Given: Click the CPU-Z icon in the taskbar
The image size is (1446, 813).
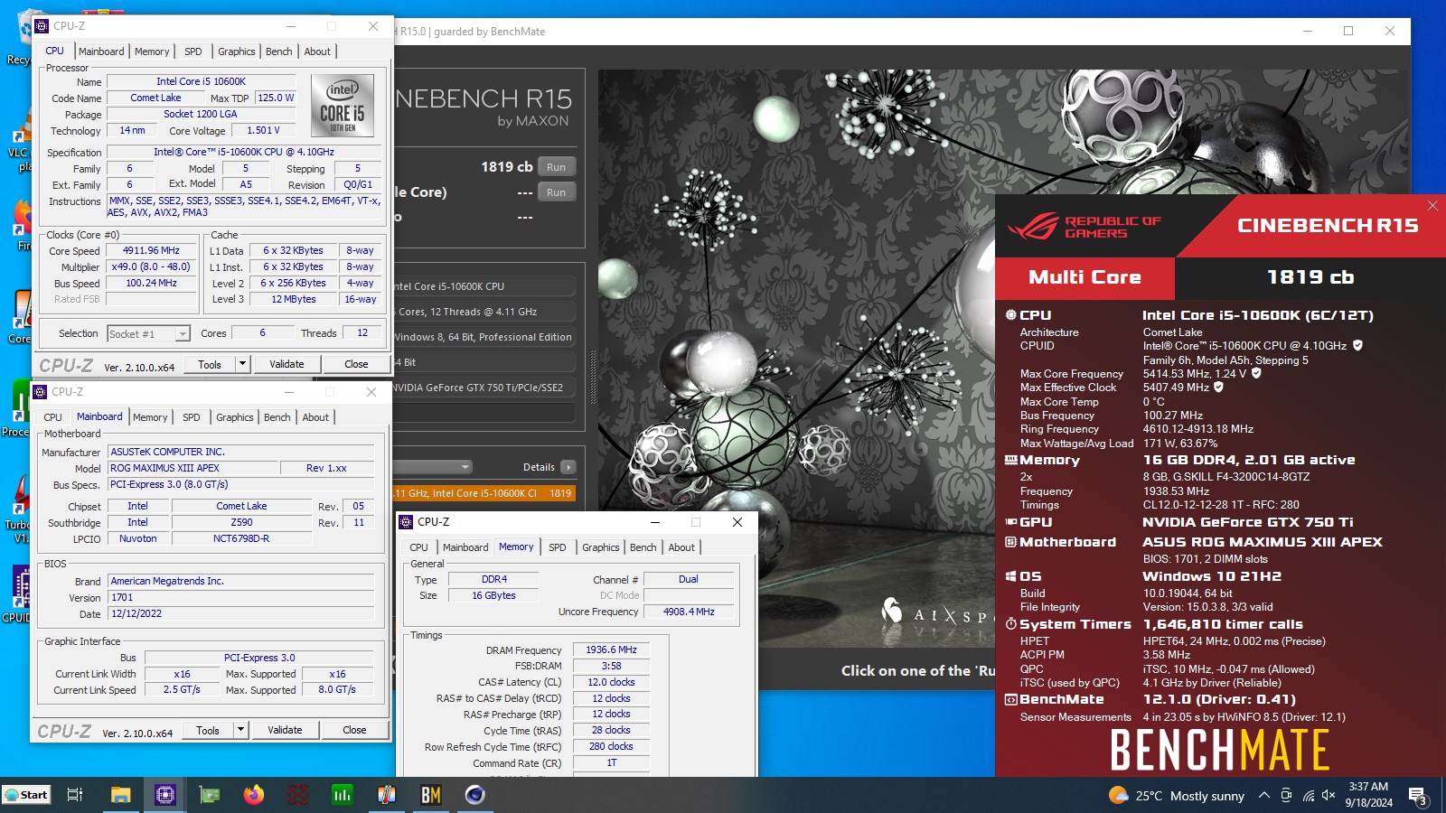Looking at the screenshot, I should [x=165, y=795].
